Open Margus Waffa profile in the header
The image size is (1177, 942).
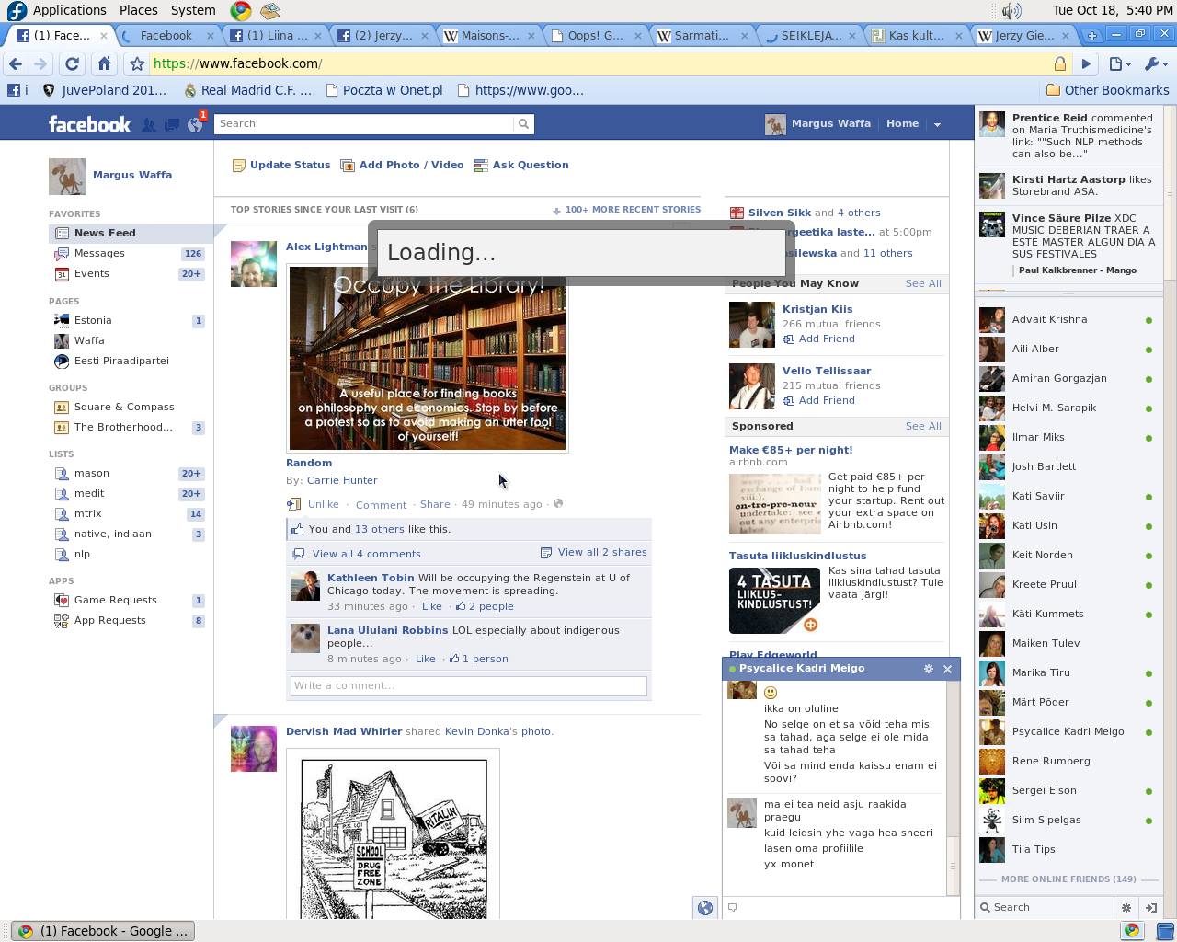coord(818,123)
